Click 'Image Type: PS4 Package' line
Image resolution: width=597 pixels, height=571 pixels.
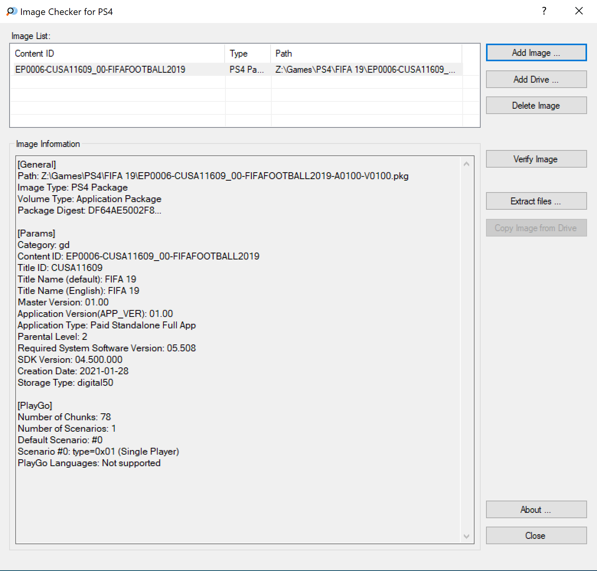click(x=73, y=188)
